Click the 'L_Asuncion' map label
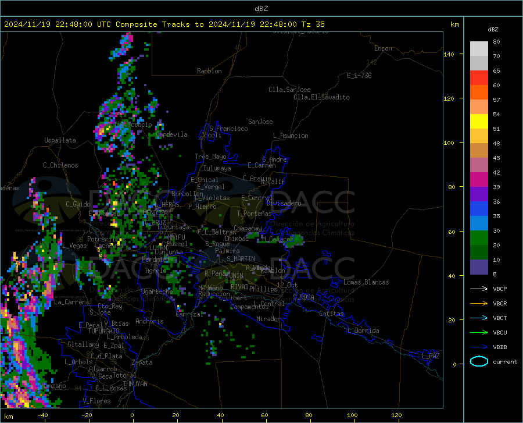Viewport: 523px width, 423px height. coord(291,136)
